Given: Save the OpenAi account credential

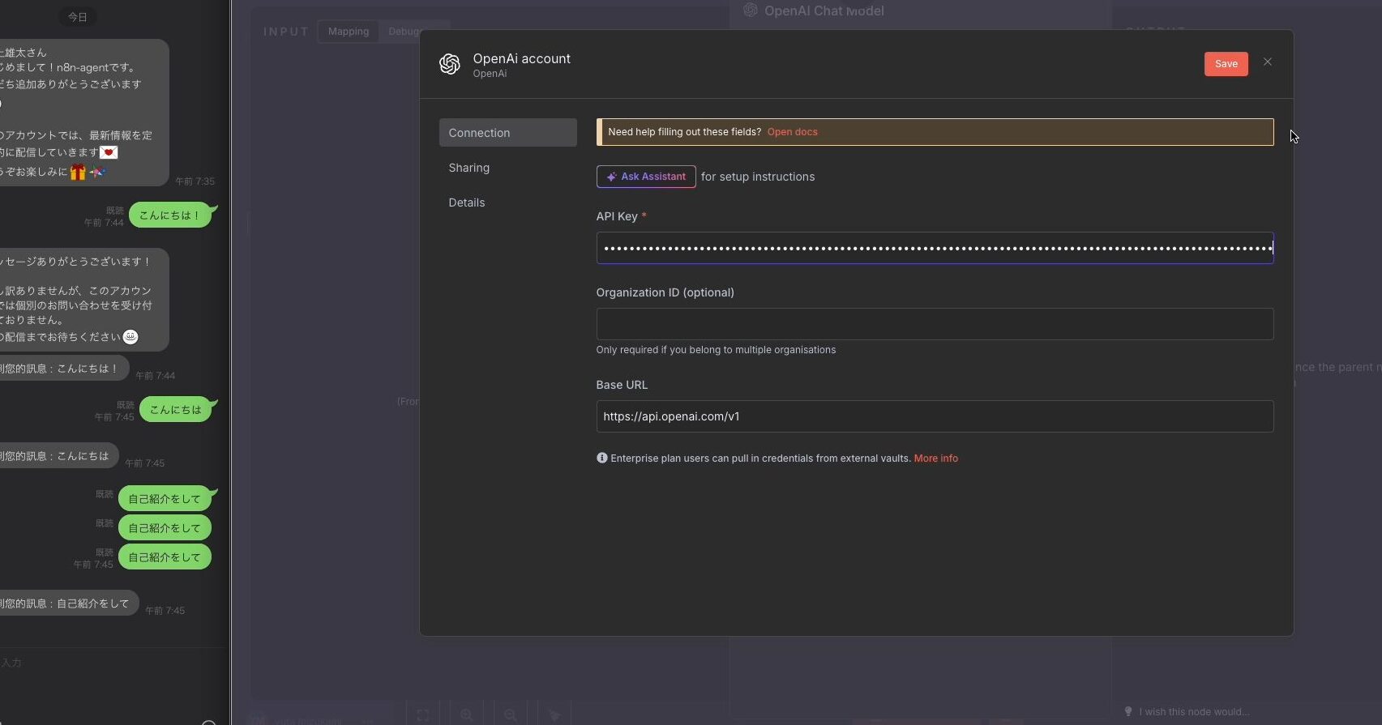Looking at the screenshot, I should [x=1226, y=64].
